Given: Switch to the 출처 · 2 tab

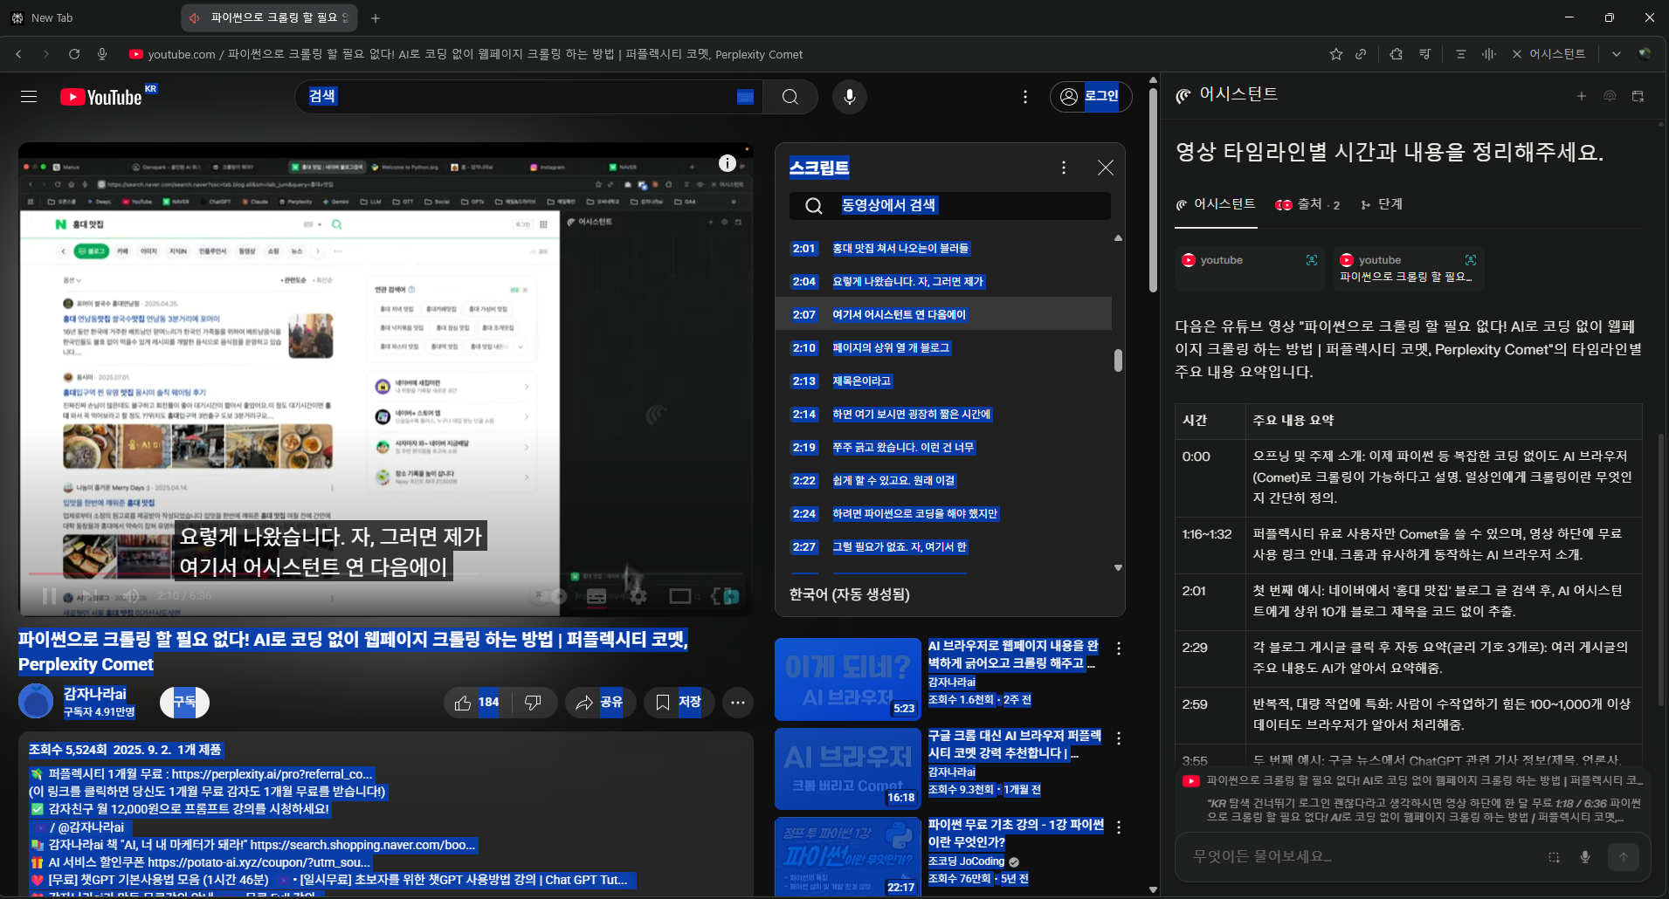Looking at the screenshot, I should [1307, 204].
